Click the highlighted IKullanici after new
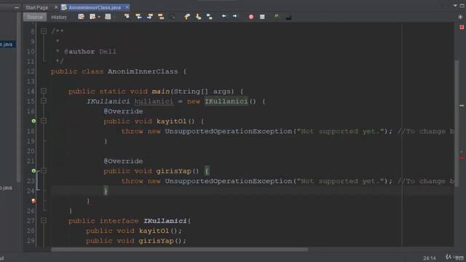The width and height of the screenshot is (466, 262). click(226, 101)
